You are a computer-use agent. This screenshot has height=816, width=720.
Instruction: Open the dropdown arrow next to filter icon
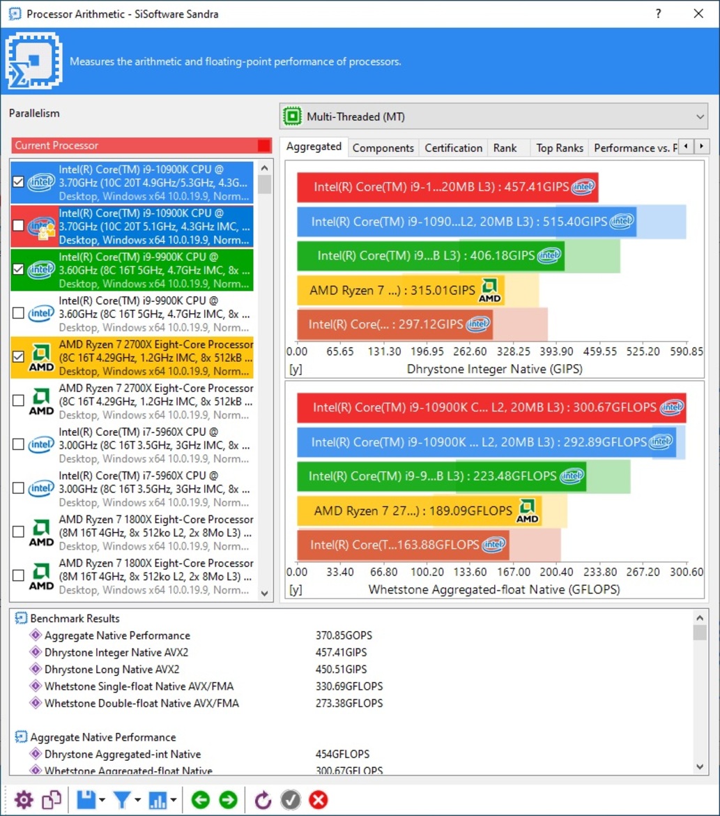(x=137, y=800)
